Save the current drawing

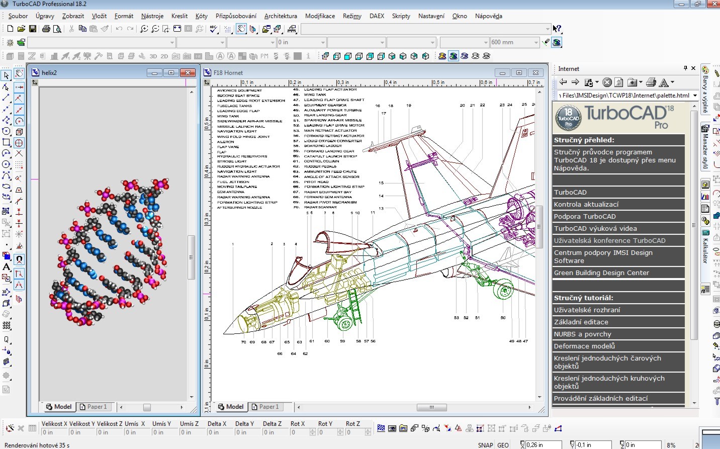pyautogui.click(x=32, y=29)
